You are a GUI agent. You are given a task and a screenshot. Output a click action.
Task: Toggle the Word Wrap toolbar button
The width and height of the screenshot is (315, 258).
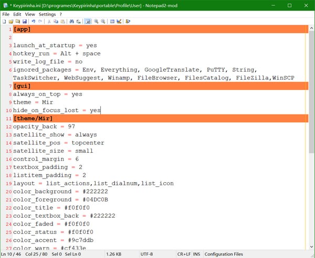tap(88, 21)
